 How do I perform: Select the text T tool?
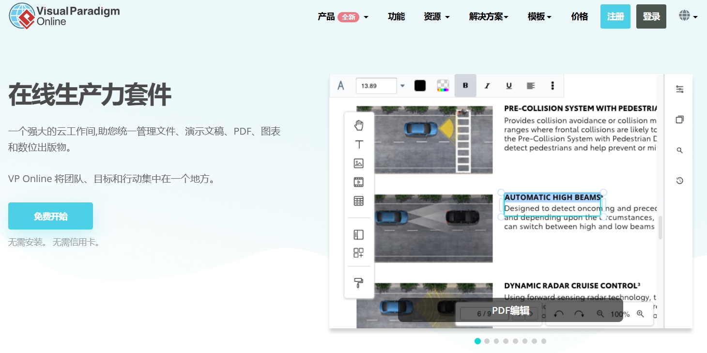pos(359,144)
